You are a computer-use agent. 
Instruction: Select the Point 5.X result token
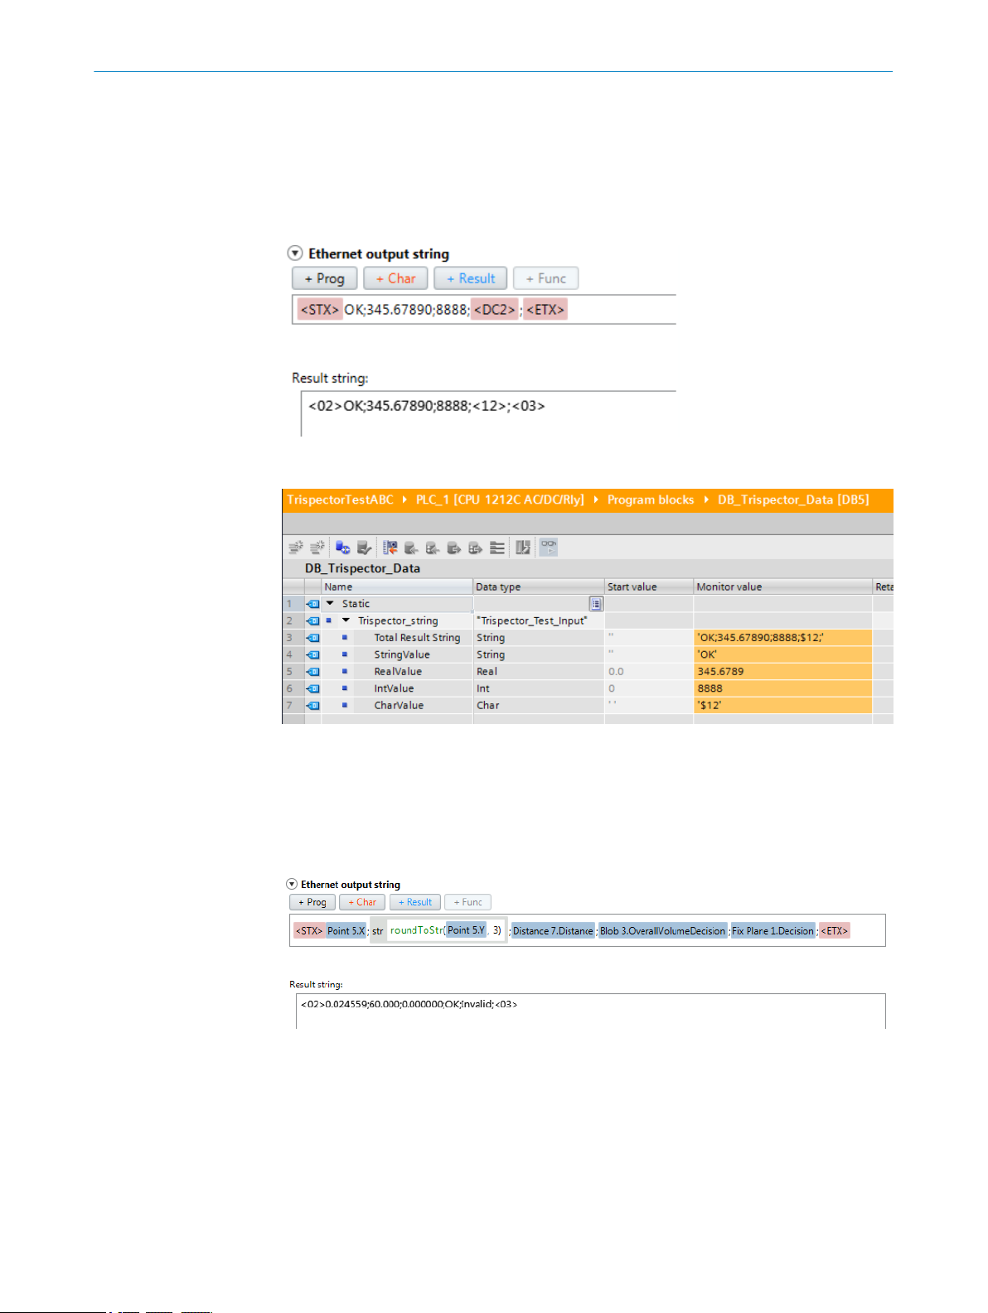pyautogui.click(x=346, y=930)
